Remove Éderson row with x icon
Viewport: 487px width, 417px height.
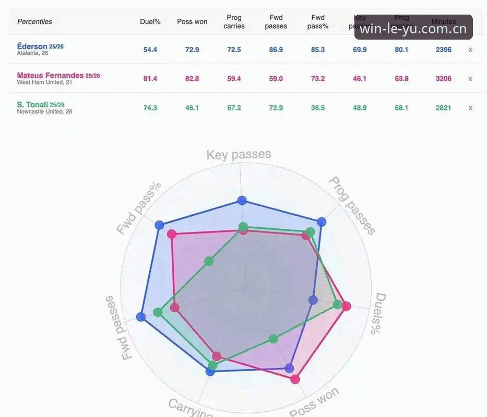(470, 50)
